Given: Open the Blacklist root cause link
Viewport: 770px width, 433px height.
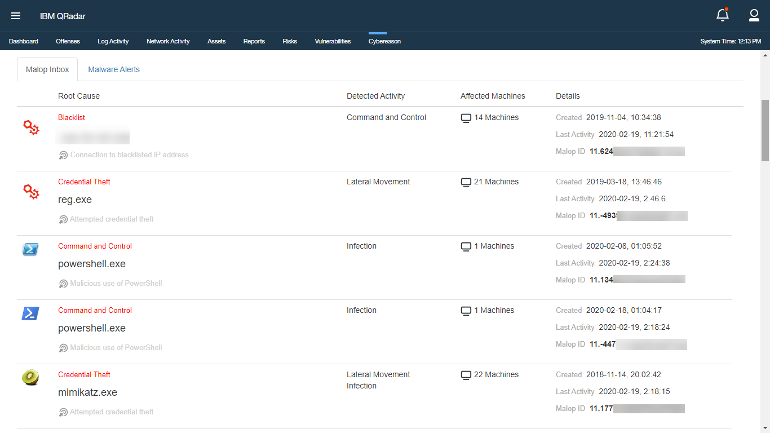Looking at the screenshot, I should 71,117.
